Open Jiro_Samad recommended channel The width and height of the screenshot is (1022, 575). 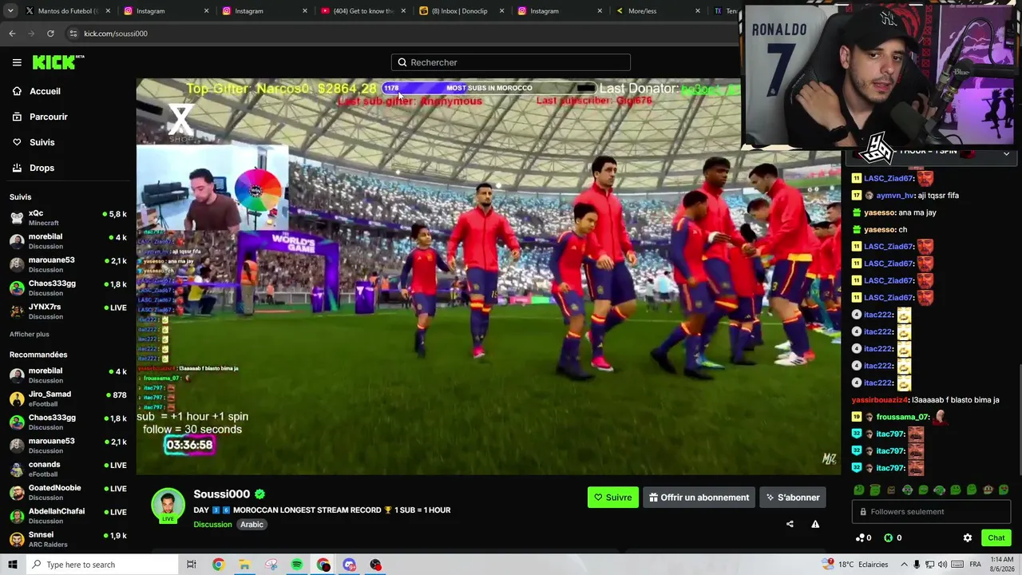point(68,398)
